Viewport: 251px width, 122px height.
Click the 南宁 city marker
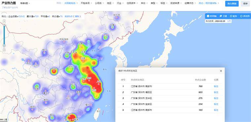coord(52,117)
